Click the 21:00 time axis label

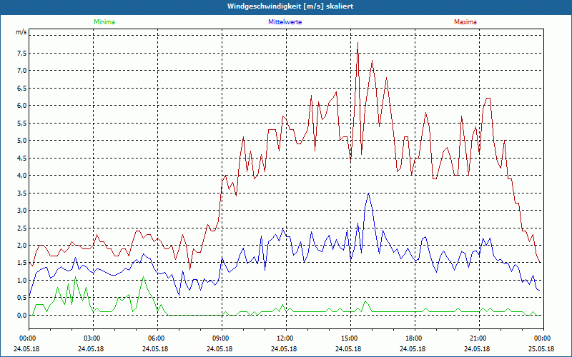pyautogui.click(x=479, y=338)
